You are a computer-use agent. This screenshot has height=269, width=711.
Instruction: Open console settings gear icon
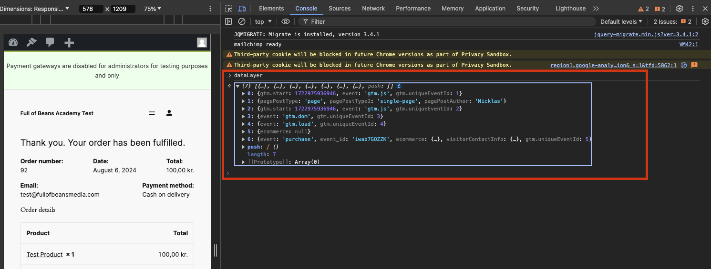click(x=705, y=21)
